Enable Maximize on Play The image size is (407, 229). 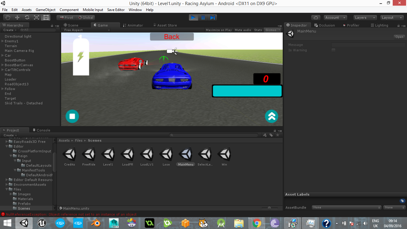(x=219, y=30)
